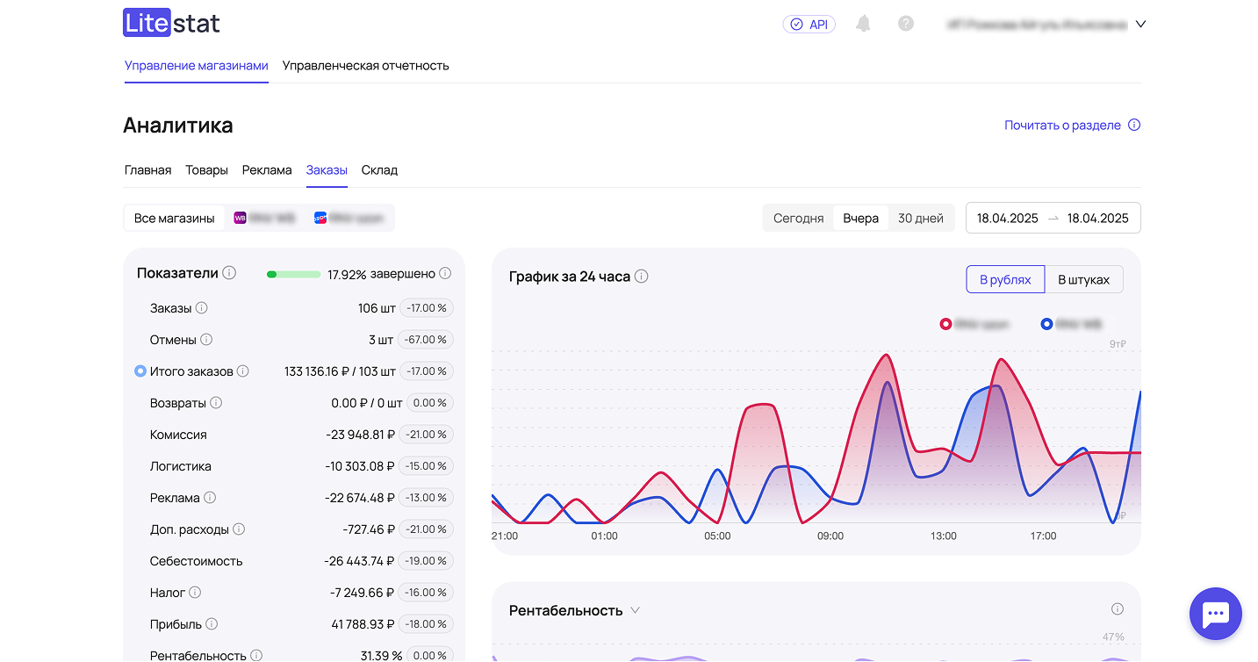Click info icon beside График за 24 часа

(x=641, y=277)
